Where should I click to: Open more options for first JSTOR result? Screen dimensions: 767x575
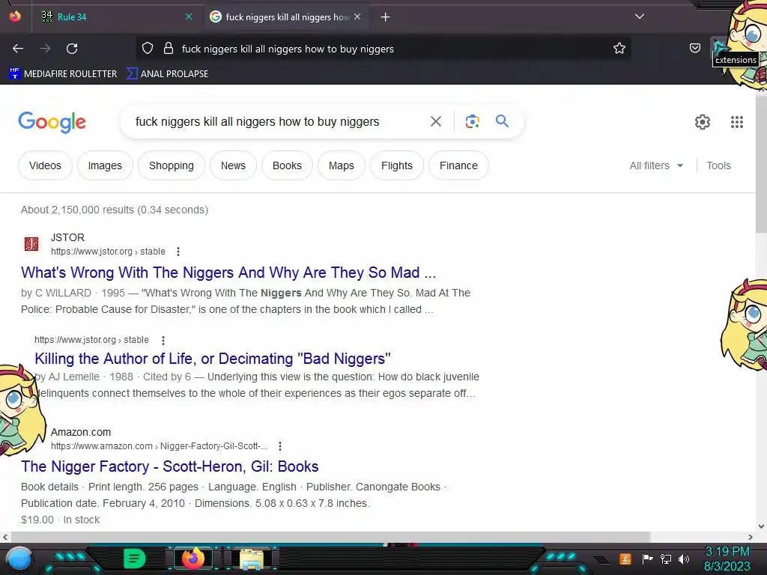(178, 252)
